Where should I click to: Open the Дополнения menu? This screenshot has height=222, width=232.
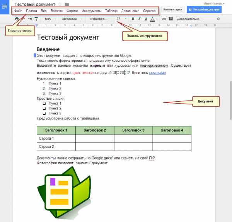tap(130, 11)
